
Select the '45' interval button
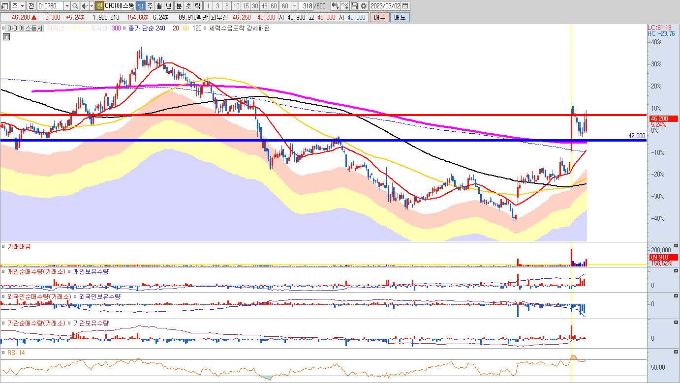click(264, 6)
